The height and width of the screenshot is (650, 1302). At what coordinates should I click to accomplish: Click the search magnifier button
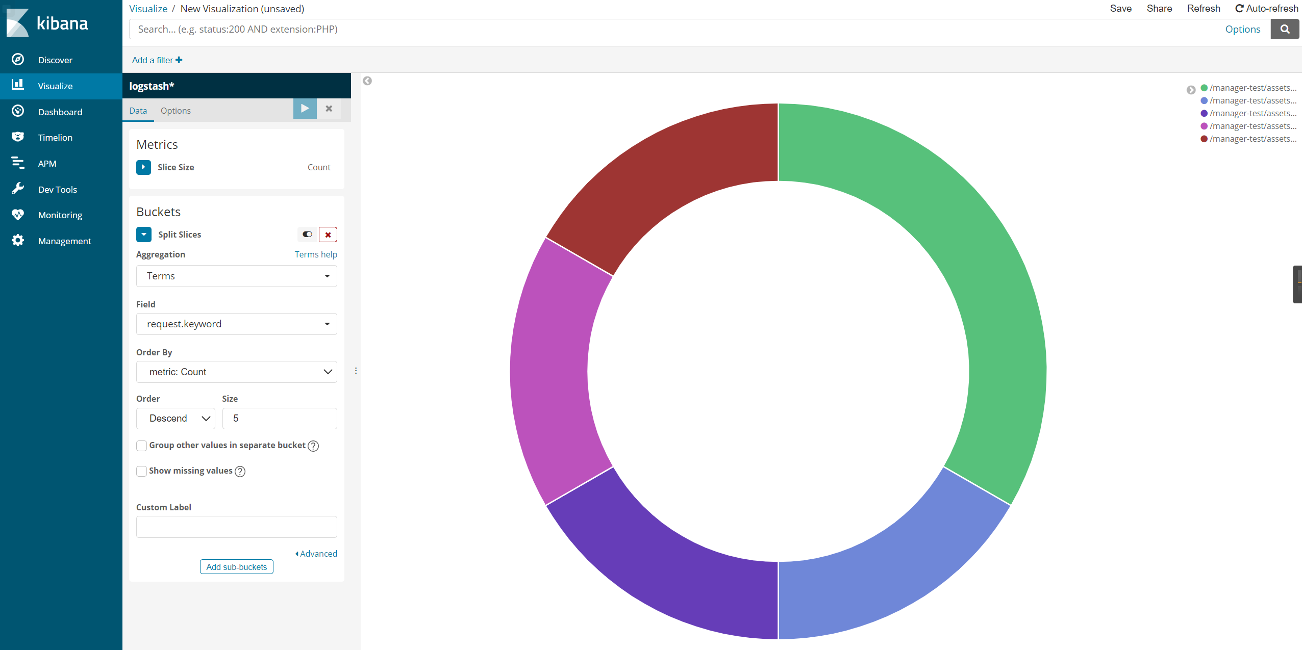(x=1285, y=30)
